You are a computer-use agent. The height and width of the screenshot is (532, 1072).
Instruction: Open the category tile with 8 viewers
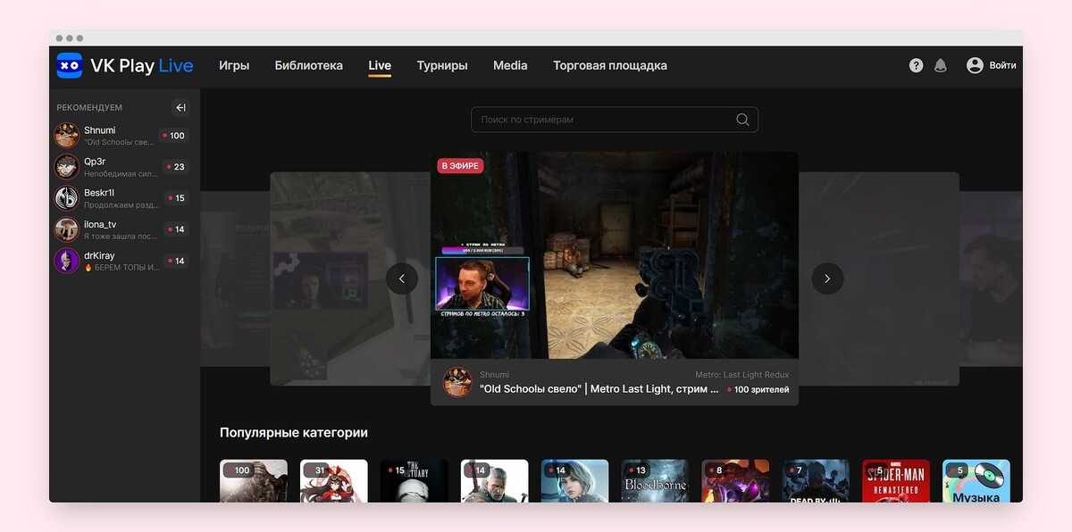pyautogui.click(x=735, y=481)
